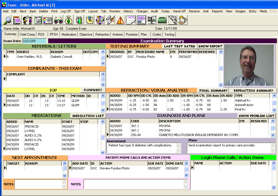
Task: Click the Assessment text box
Action: pos(141,148)
